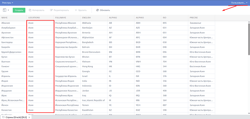The height and width of the screenshot is (119, 250).
Task: Click the ABH alpha3 code cell
Action: click(148, 23)
